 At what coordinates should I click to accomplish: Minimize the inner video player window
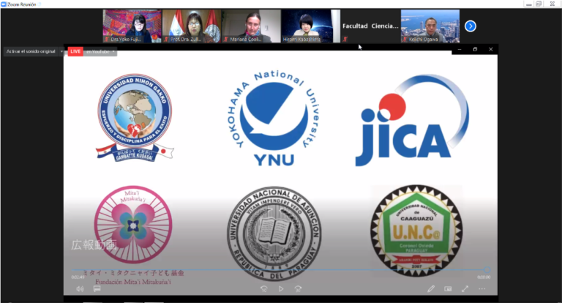click(x=460, y=50)
